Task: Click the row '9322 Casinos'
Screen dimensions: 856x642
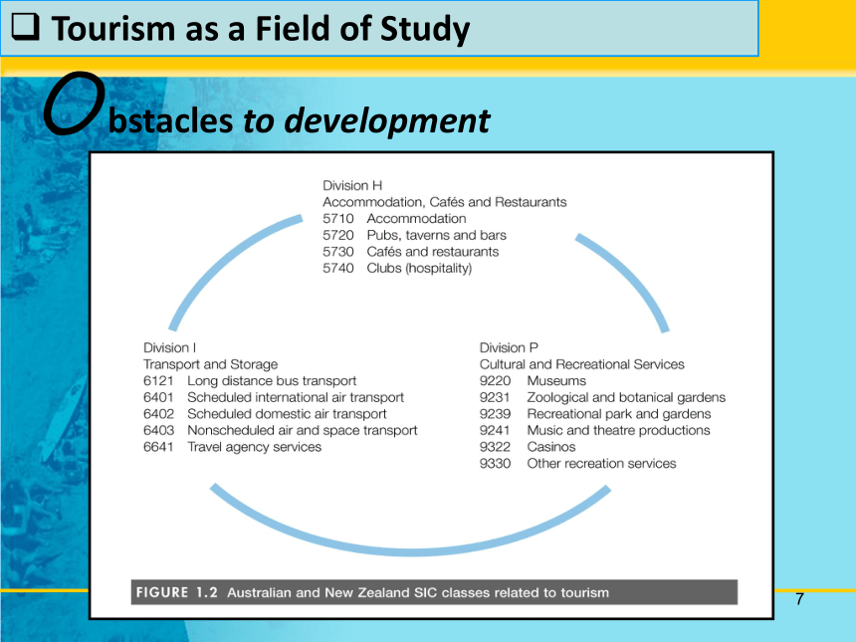Action: point(528,447)
